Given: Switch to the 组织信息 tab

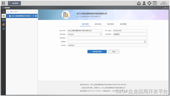Looking at the screenshot, I should coord(85,24).
